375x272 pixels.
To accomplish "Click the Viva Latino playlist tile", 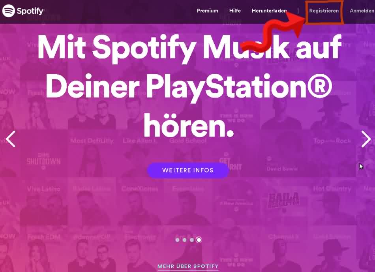I will (43, 201).
